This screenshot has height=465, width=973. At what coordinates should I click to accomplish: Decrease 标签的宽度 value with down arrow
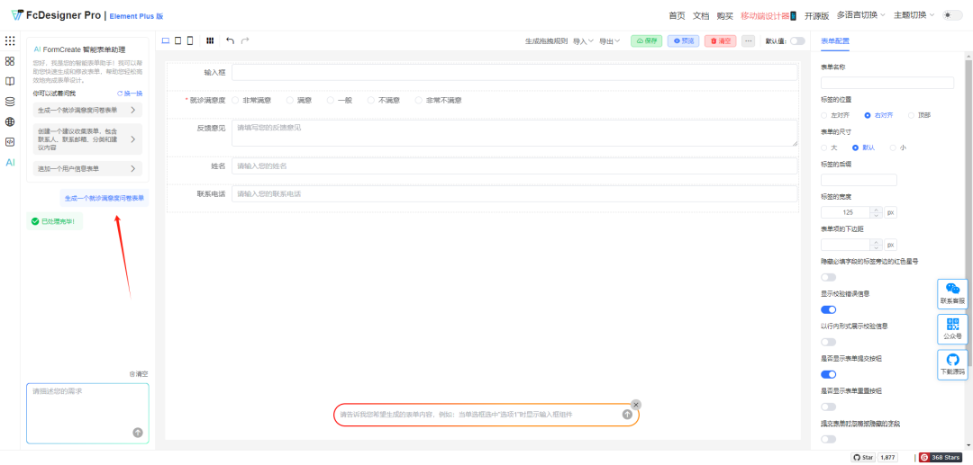[876, 215]
